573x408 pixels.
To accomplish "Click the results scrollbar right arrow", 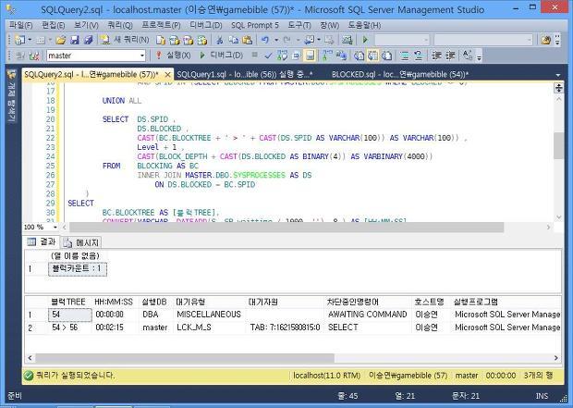I will [x=556, y=358].
